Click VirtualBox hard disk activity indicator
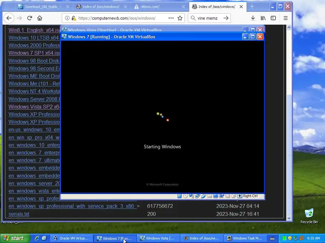Screen dimensions: 325x243 [x=180, y=196]
